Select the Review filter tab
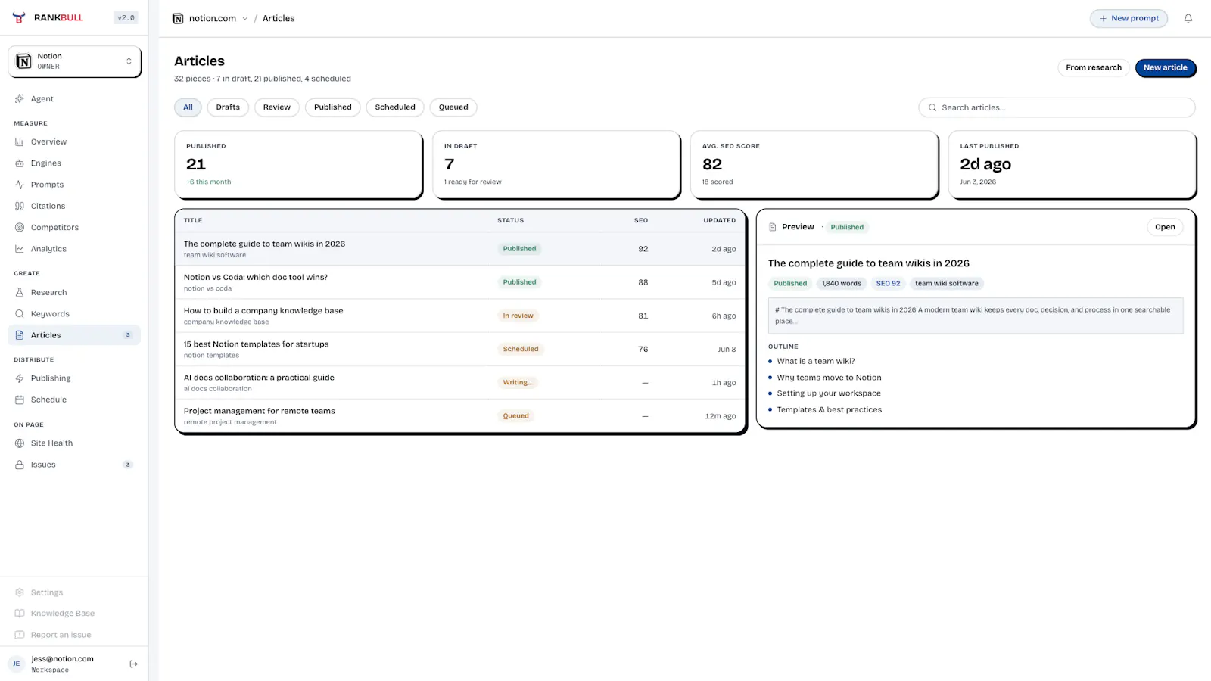This screenshot has height=681, width=1211. click(x=277, y=107)
